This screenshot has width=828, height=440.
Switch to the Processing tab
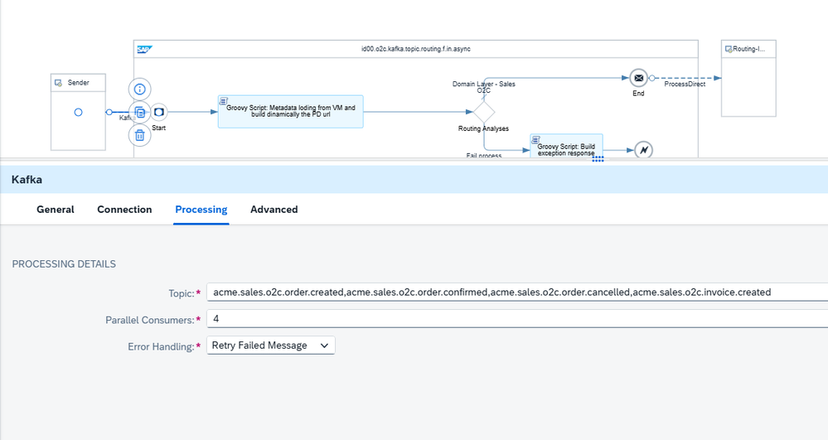click(x=201, y=210)
